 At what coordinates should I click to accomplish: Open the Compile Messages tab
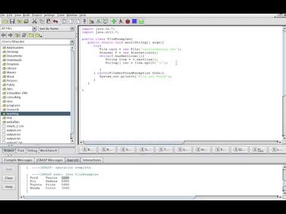click(x=18, y=160)
